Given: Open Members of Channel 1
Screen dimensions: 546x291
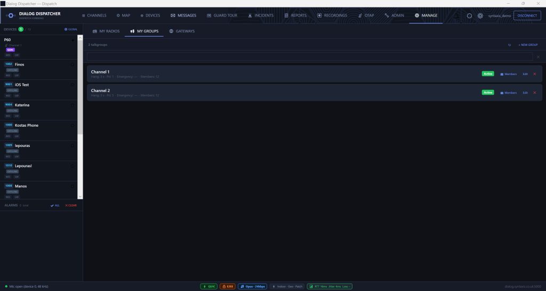Looking at the screenshot, I should [508, 74].
